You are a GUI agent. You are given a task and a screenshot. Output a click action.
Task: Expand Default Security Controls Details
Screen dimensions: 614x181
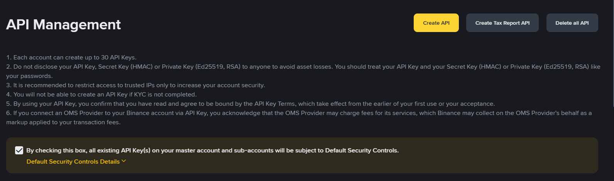[76, 161]
